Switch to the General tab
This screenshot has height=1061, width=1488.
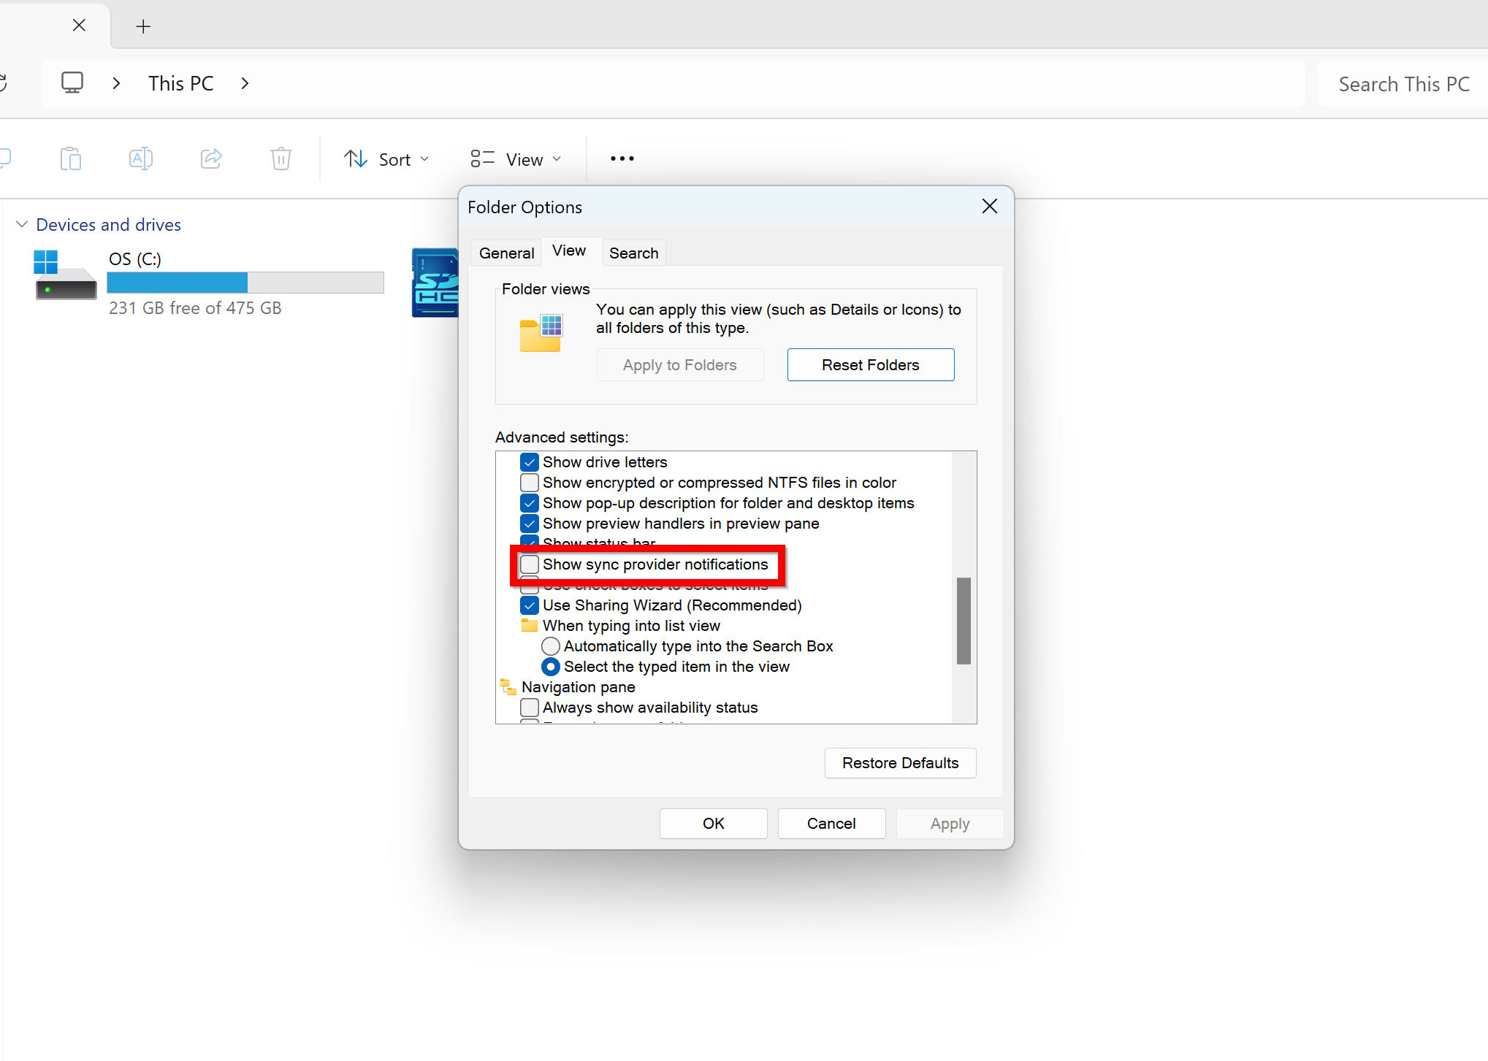coord(506,253)
